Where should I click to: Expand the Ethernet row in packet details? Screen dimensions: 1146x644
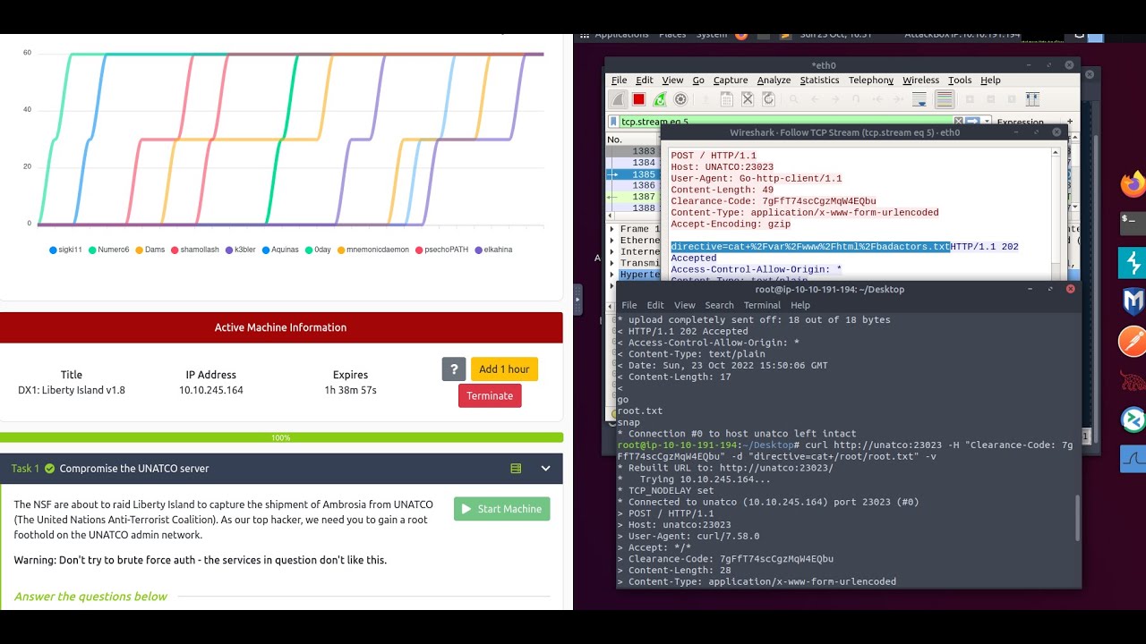[611, 241]
